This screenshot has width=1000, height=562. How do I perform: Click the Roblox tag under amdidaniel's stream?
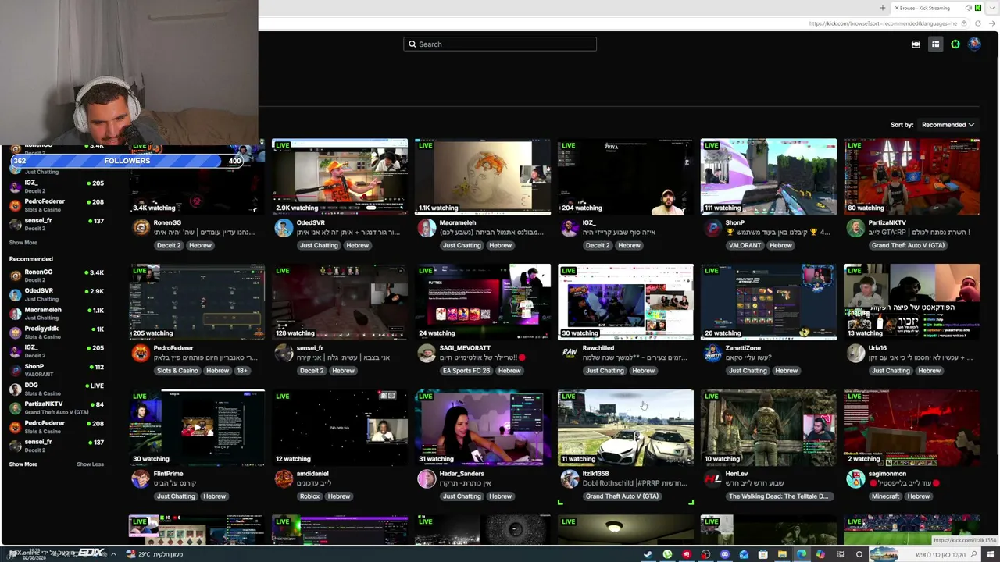[x=310, y=496]
